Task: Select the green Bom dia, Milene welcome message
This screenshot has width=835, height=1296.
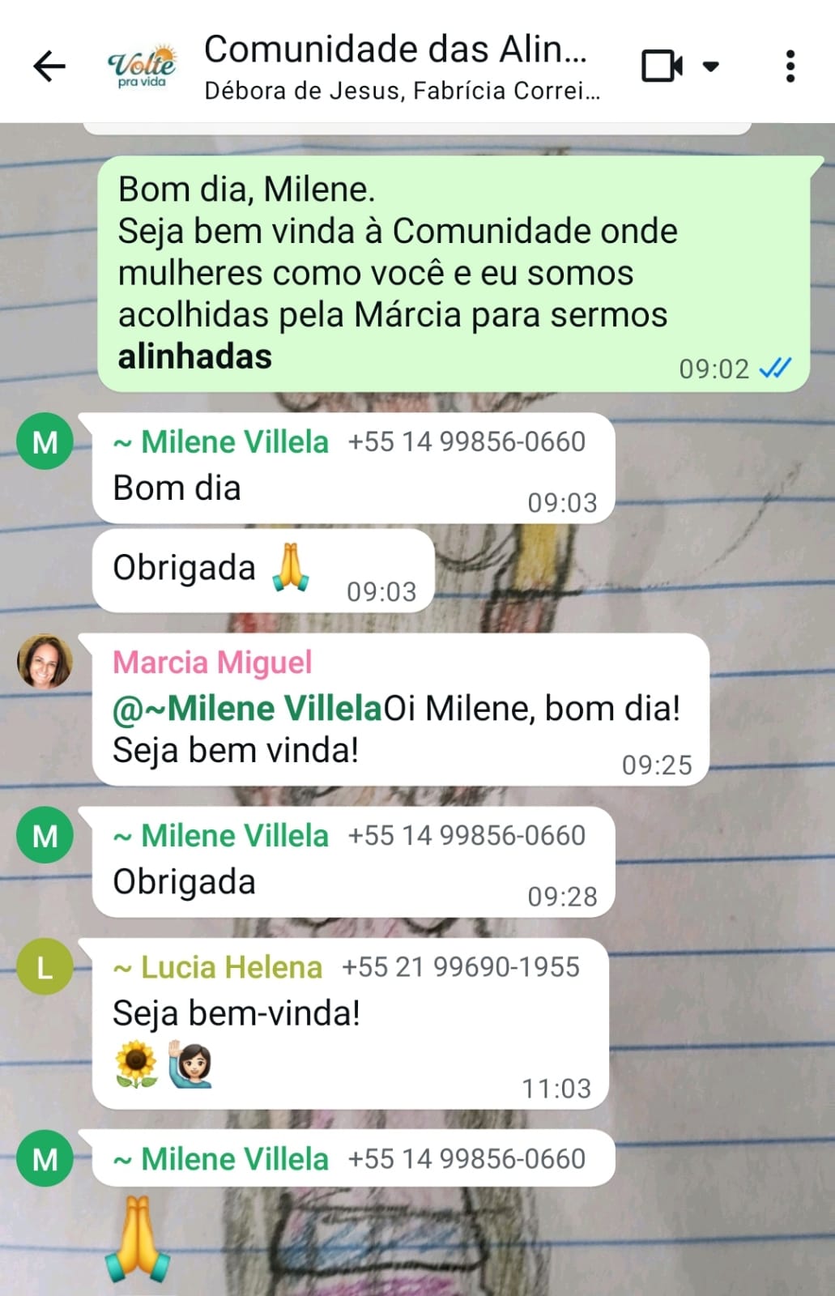Action: tap(454, 273)
